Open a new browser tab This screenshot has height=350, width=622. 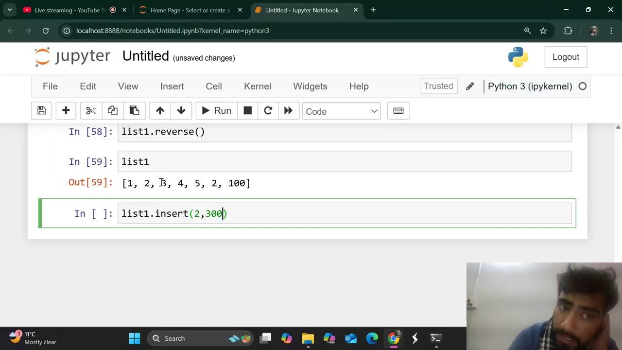(373, 10)
